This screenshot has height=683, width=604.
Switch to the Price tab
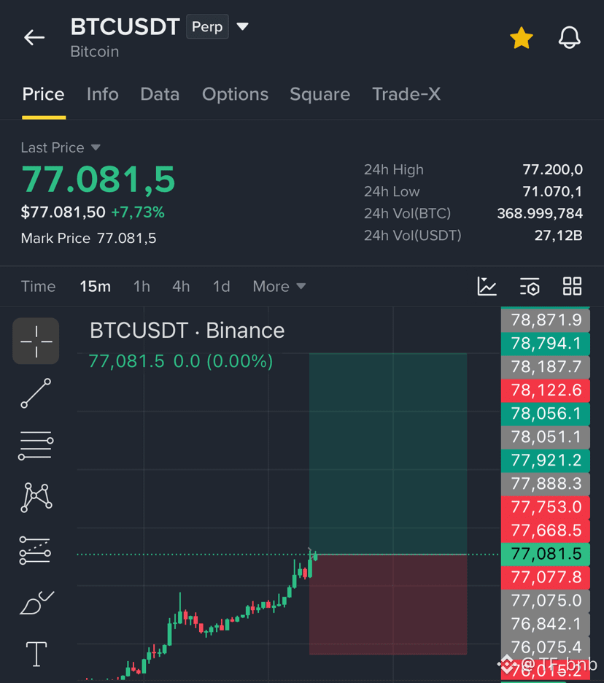pos(44,94)
